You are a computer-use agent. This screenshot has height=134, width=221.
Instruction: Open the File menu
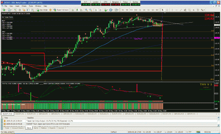tap(6, 6)
